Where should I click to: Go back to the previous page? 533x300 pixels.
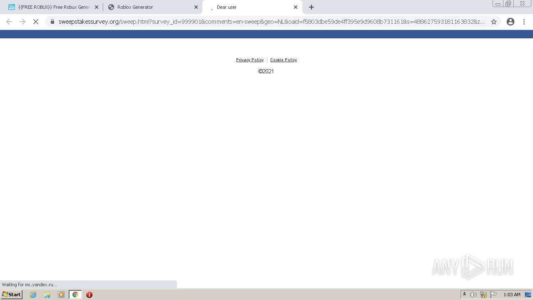click(9, 22)
